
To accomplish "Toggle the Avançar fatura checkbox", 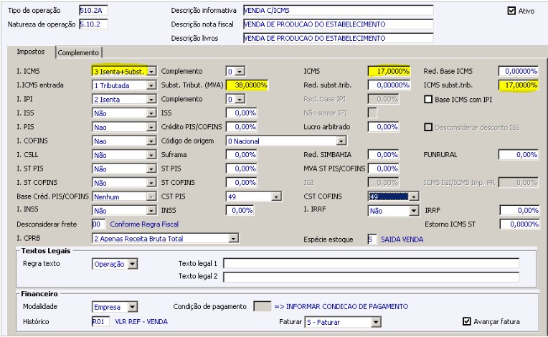I will pyautogui.click(x=466, y=321).
